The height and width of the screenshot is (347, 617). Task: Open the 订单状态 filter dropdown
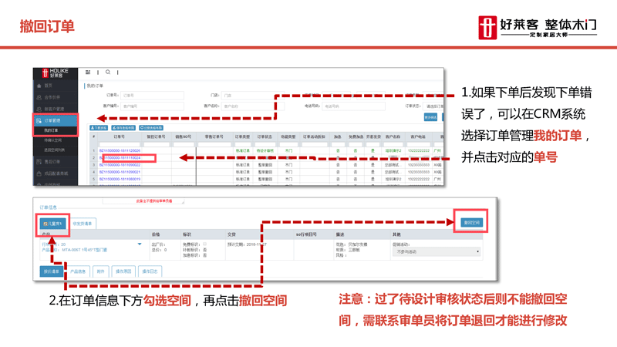(x=433, y=106)
